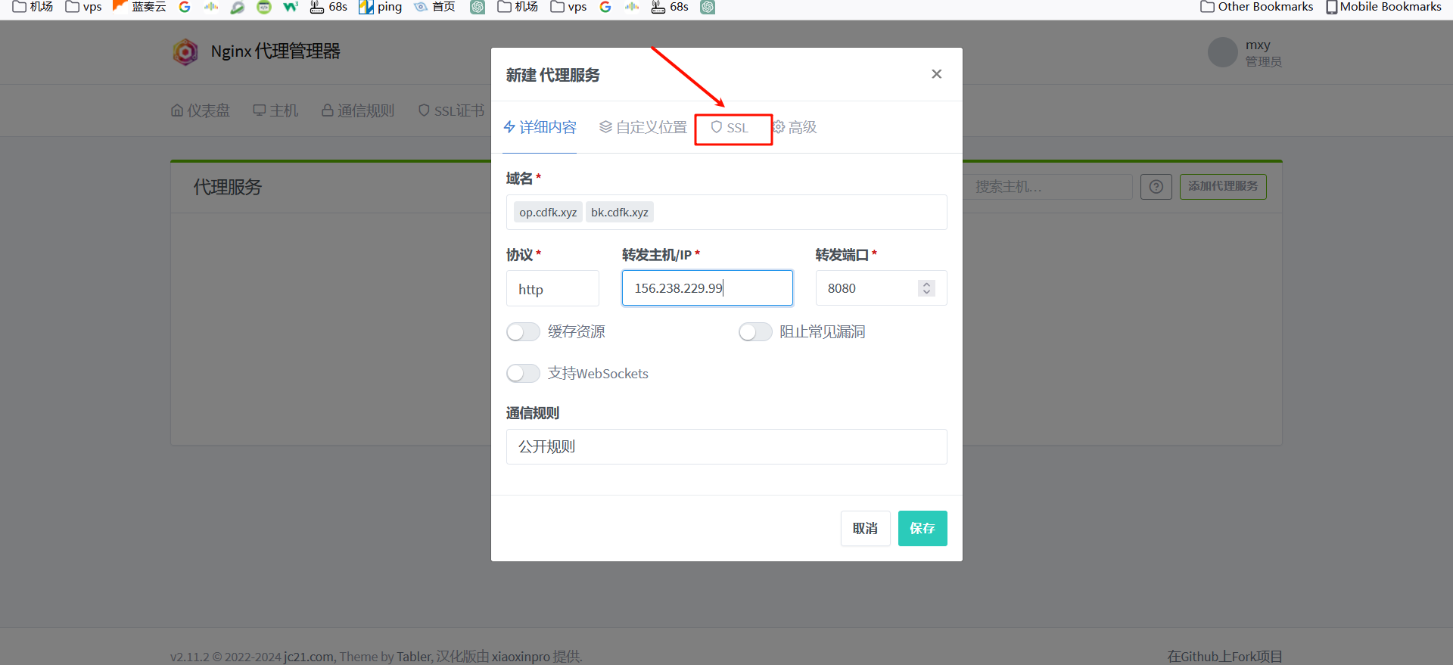Open the 协议 http dropdown

pos(552,289)
